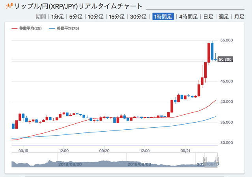252x177 pixels.
Task: Click the 期間 label
Action: point(41,17)
